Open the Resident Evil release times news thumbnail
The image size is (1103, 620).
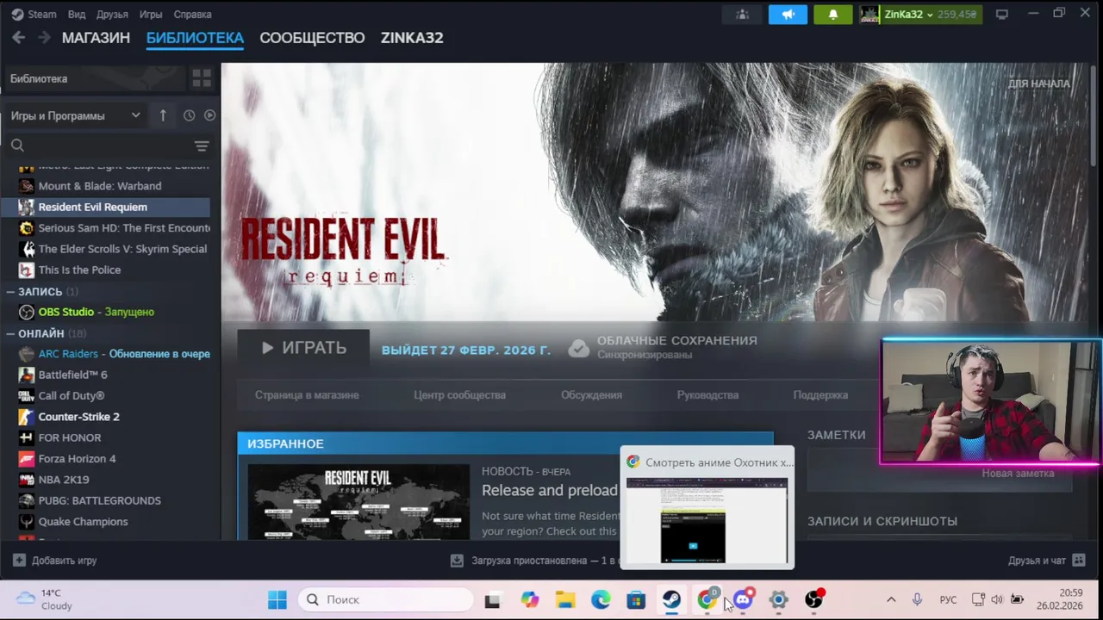358,503
